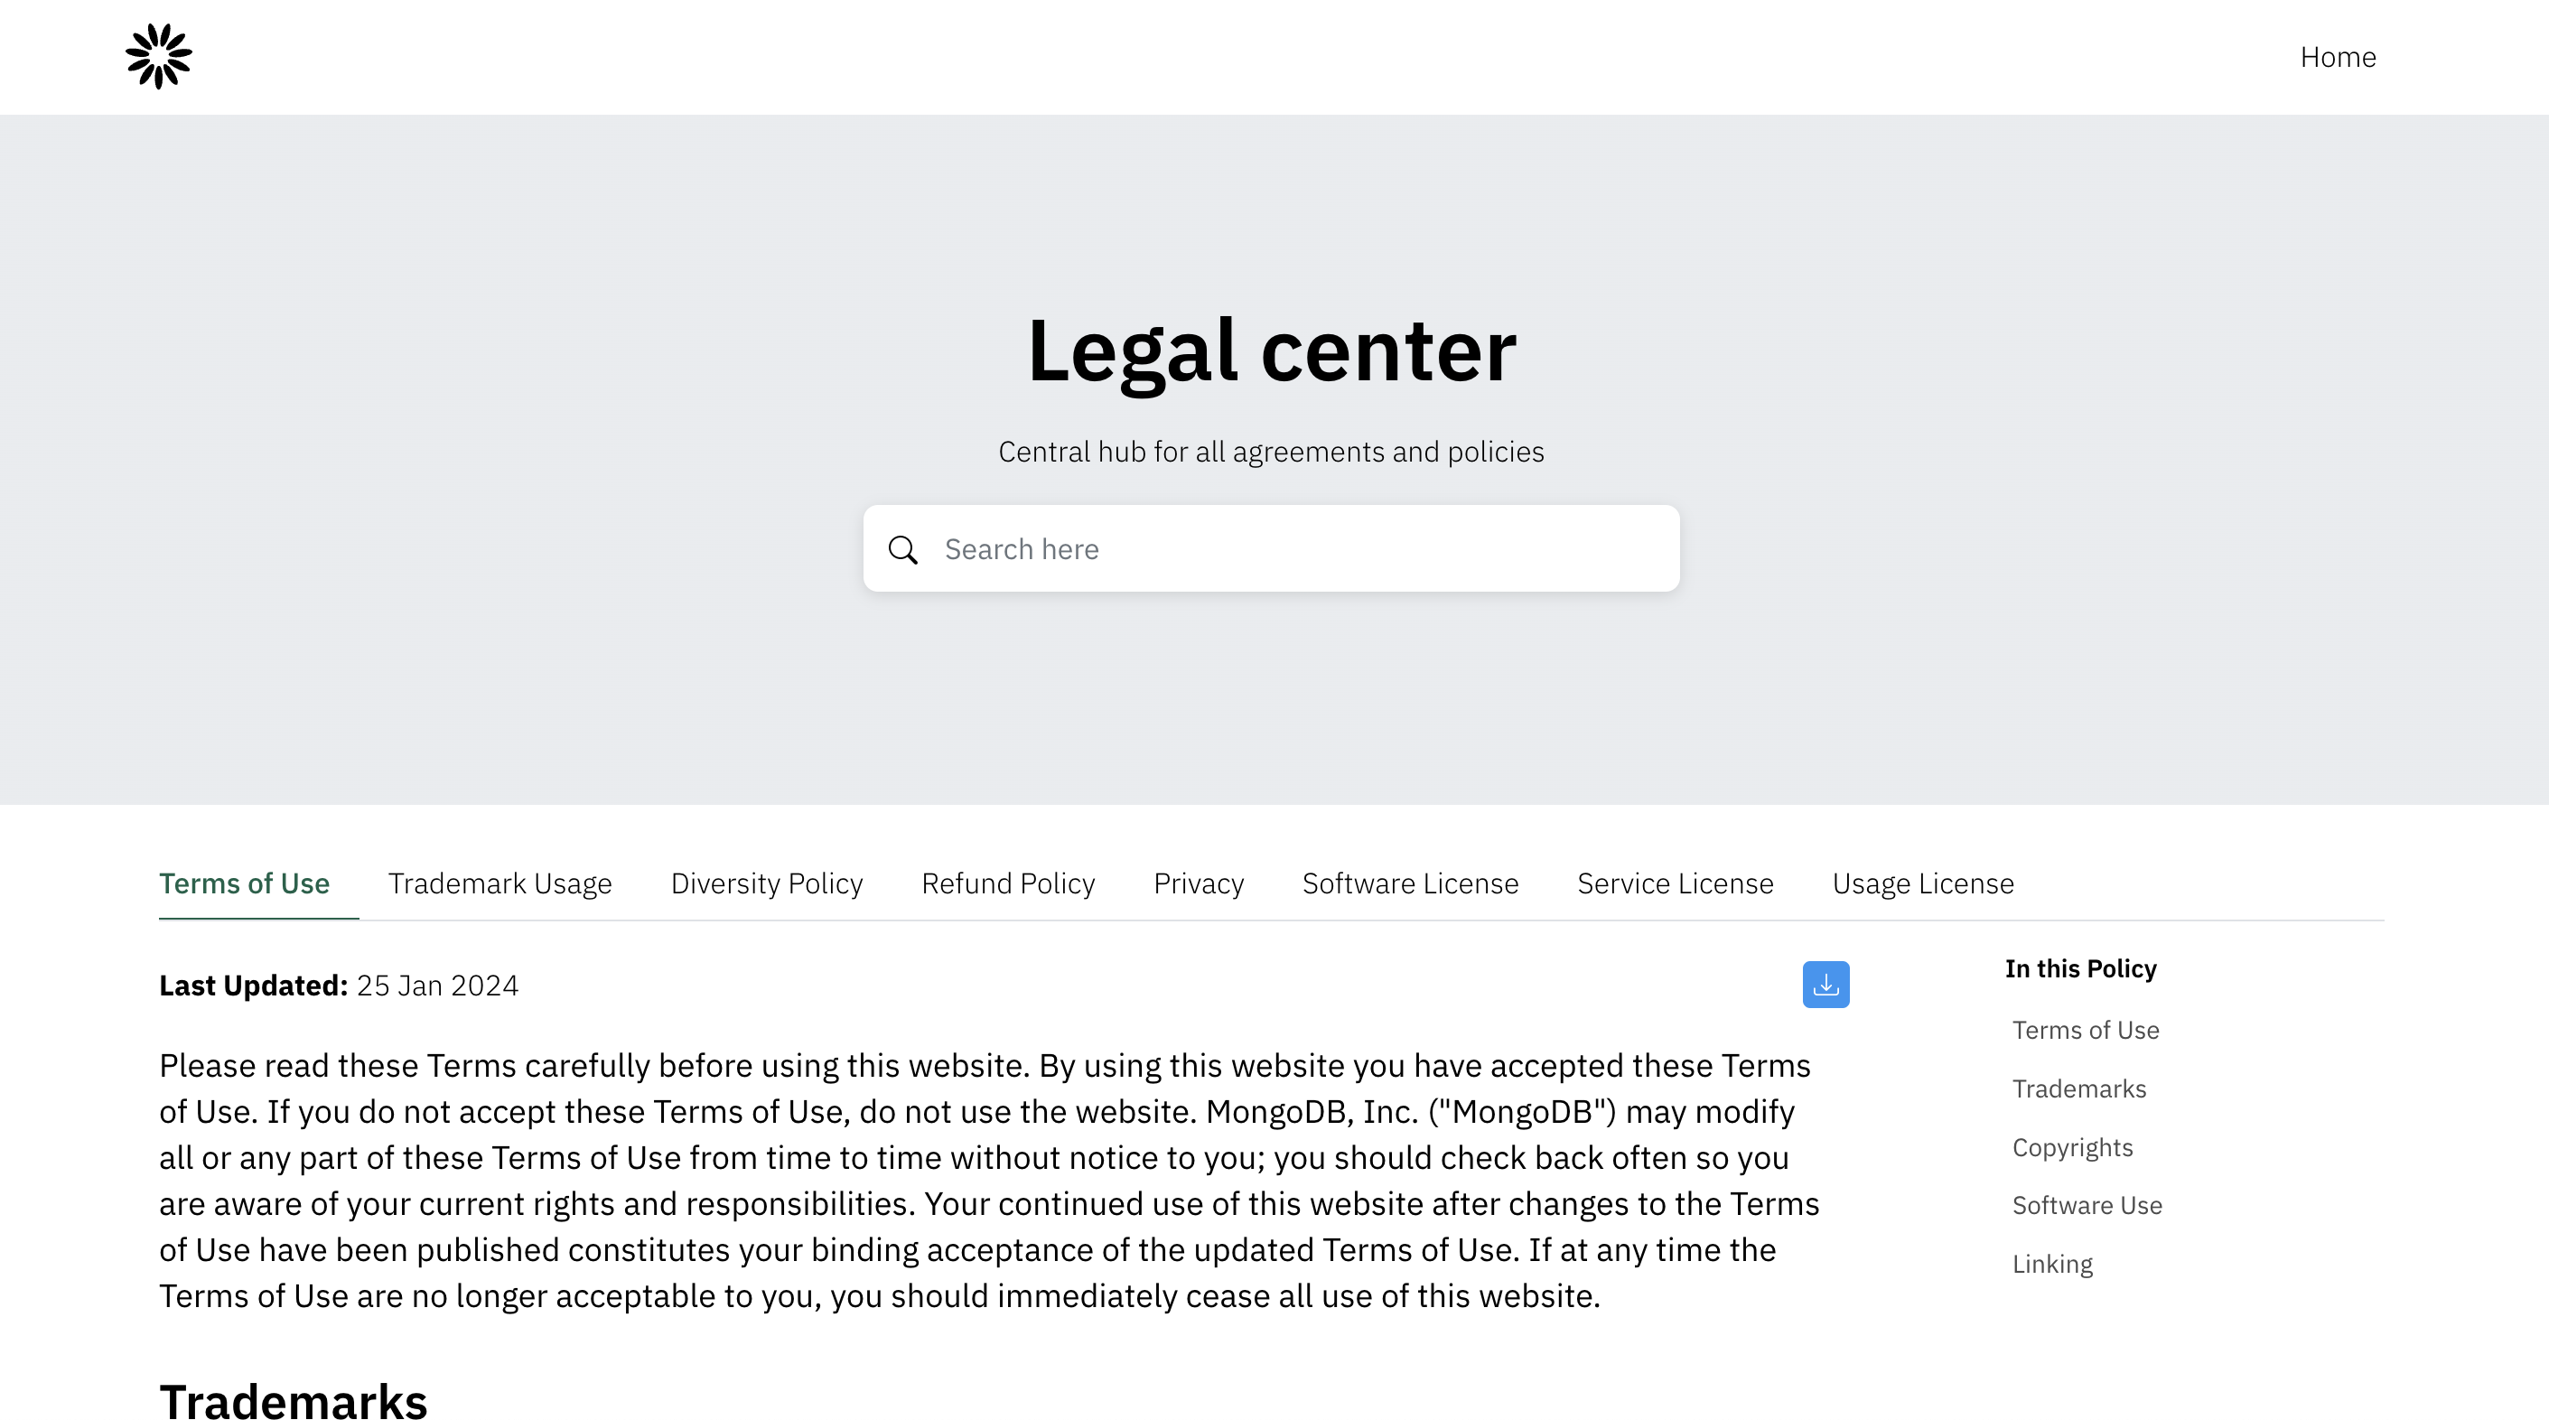
Task: Navigate to Copyrights section link
Action: click(x=2072, y=1147)
